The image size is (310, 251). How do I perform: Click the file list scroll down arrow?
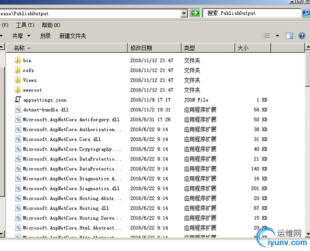coord(307,234)
